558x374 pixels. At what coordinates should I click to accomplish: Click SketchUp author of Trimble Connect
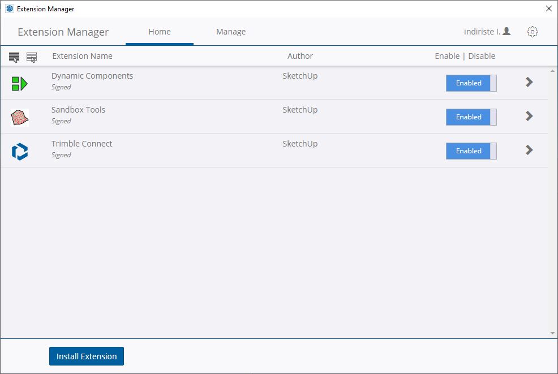tap(300, 144)
